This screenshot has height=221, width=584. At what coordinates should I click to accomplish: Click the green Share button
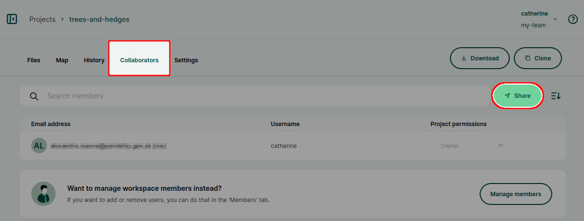[518, 96]
